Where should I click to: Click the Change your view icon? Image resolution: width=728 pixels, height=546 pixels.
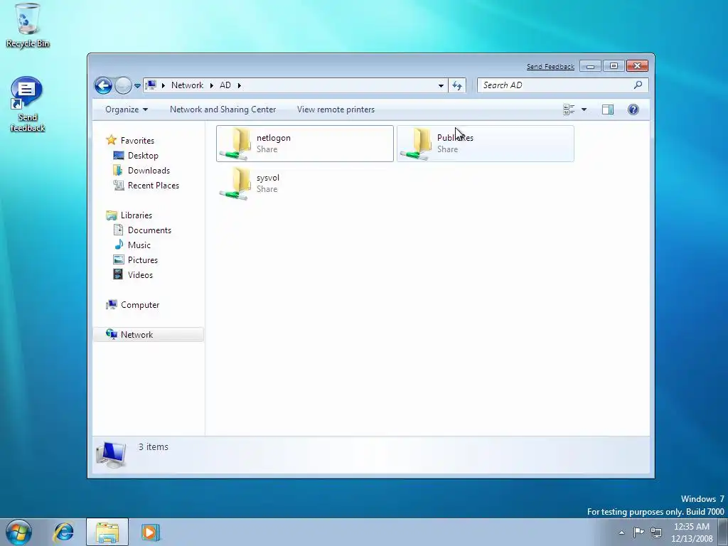click(x=569, y=109)
